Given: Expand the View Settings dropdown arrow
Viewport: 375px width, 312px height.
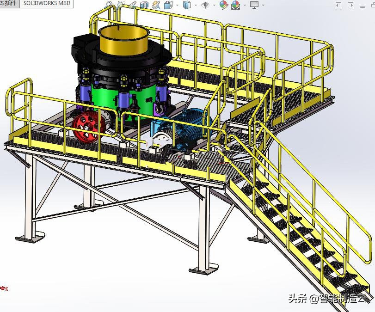Looking at the screenshot, I should (263, 5).
